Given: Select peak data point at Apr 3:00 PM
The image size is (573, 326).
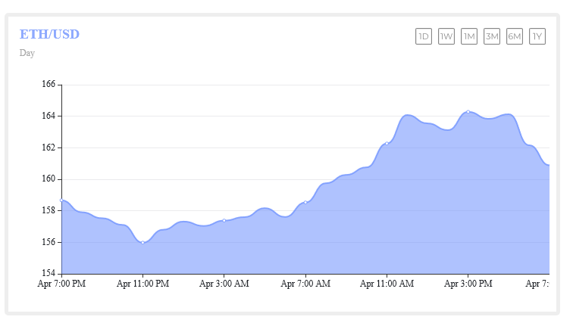Looking at the screenshot, I should point(468,112).
